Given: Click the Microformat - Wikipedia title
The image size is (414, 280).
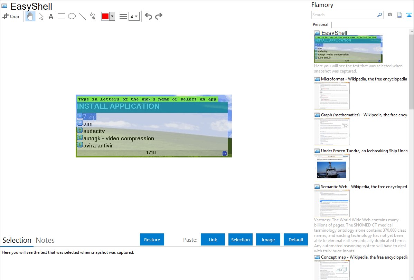Looking at the screenshot, I should (364, 79).
